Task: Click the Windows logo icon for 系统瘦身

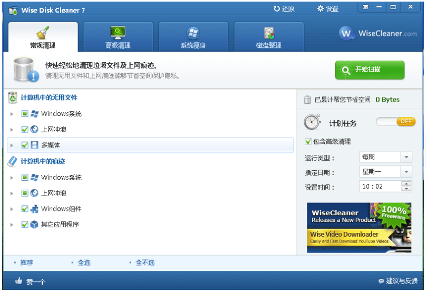Action: tap(193, 33)
